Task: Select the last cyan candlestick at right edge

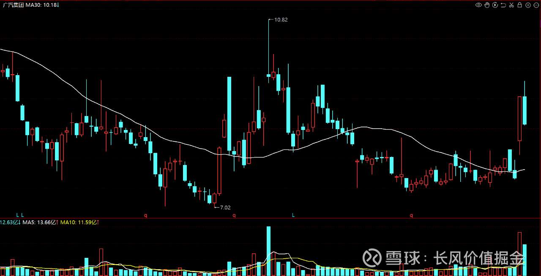Action: [x=525, y=111]
